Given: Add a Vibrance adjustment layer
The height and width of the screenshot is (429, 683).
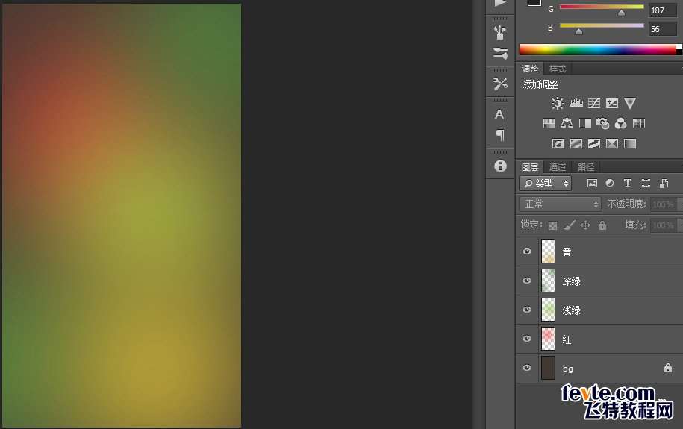Looking at the screenshot, I should (629, 103).
